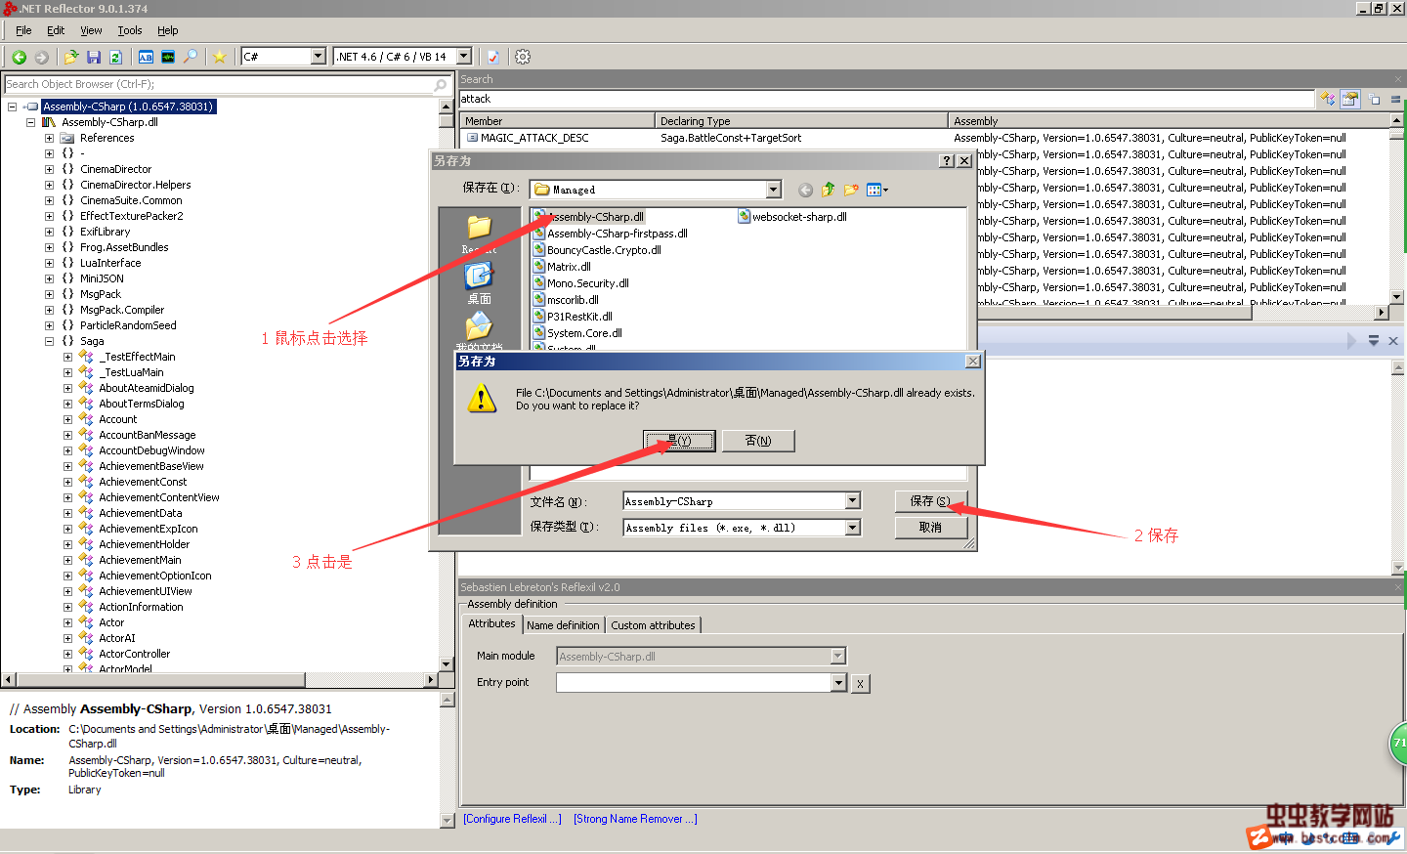Viewport: 1407px width, 854px height.
Task: Open the save dialog view menu icon
Action: click(x=876, y=190)
